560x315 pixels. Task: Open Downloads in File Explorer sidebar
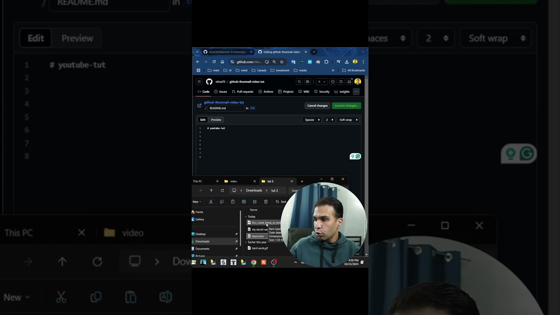click(214, 241)
